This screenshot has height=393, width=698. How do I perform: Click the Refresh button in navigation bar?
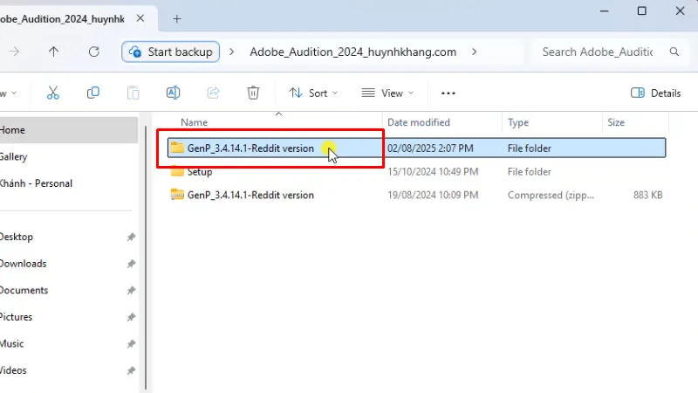pyautogui.click(x=93, y=52)
